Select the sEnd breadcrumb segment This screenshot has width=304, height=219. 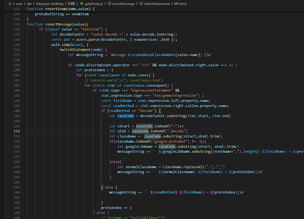coord(183,4)
